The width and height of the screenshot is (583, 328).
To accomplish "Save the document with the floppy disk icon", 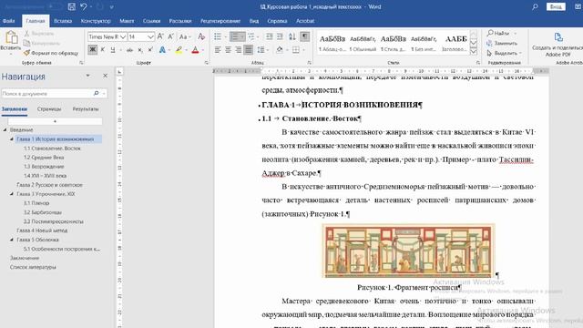I will pyautogui.click(x=71, y=6).
